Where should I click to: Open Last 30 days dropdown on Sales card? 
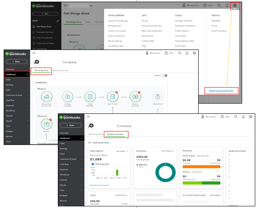coord(121,195)
